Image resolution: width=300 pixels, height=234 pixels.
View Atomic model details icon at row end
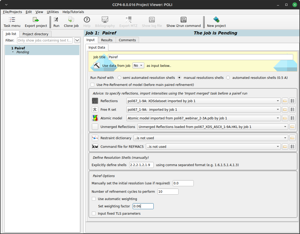tap(292, 118)
